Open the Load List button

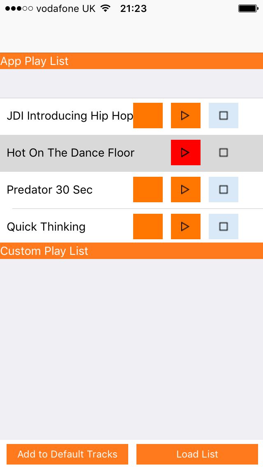pyautogui.click(x=197, y=454)
